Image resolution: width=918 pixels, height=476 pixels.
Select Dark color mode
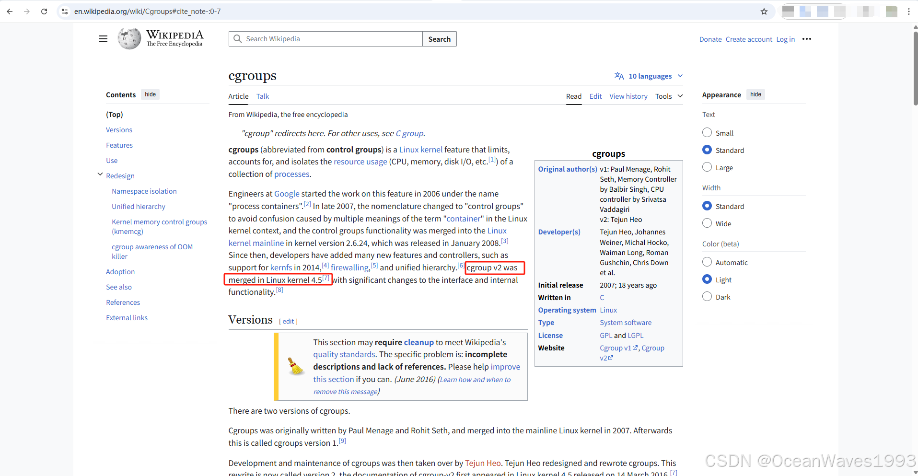coord(707,296)
